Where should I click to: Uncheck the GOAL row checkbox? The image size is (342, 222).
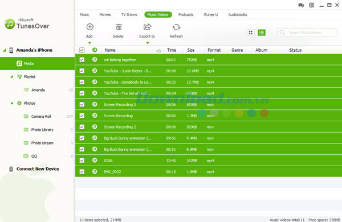tap(82, 161)
